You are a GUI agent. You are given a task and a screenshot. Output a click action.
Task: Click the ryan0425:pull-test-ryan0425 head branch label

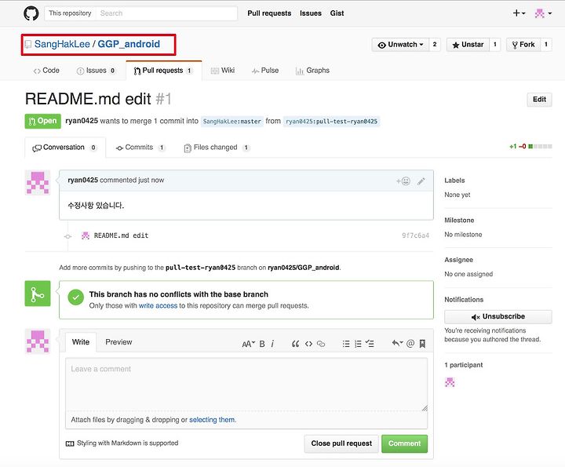click(331, 122)
